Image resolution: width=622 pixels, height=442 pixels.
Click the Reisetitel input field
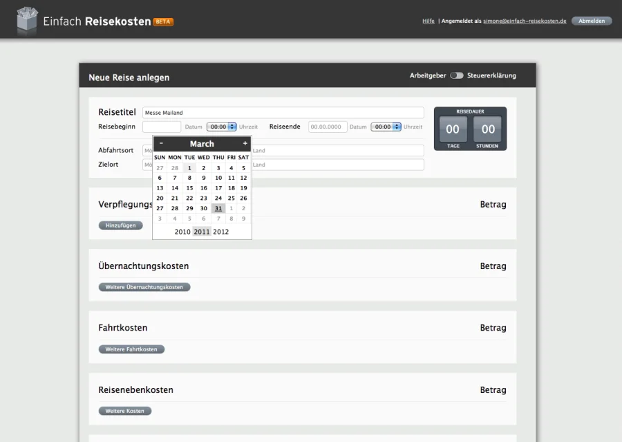point(283,113)
